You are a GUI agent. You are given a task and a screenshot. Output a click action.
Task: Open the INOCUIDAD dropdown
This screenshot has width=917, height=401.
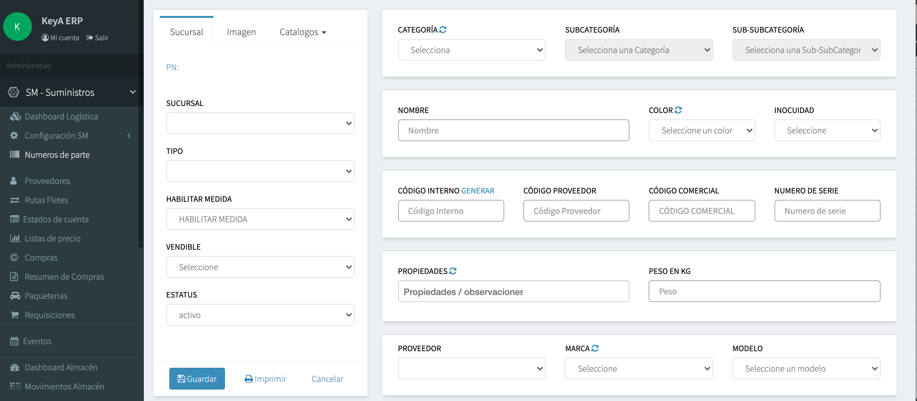pos(827,131)
